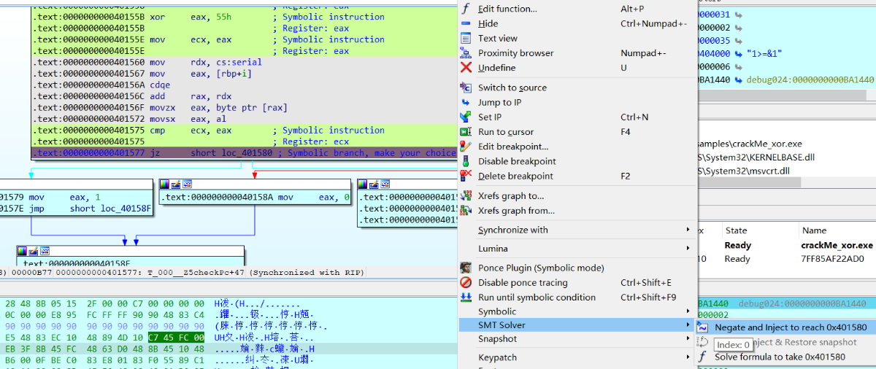Click jz short loc_401580 symbolic branch line
This screenshot has width=876, height=369.
click(243, 153)
